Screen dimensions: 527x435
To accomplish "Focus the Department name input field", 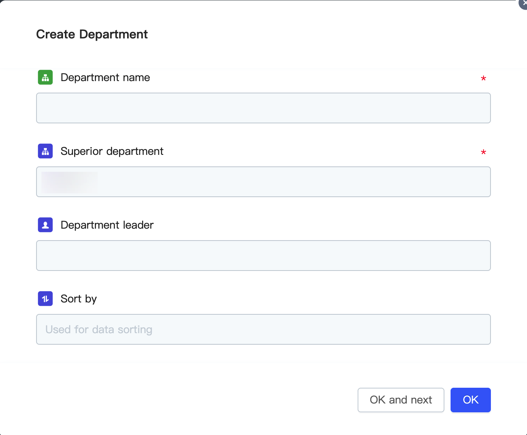I will point(263,108).
